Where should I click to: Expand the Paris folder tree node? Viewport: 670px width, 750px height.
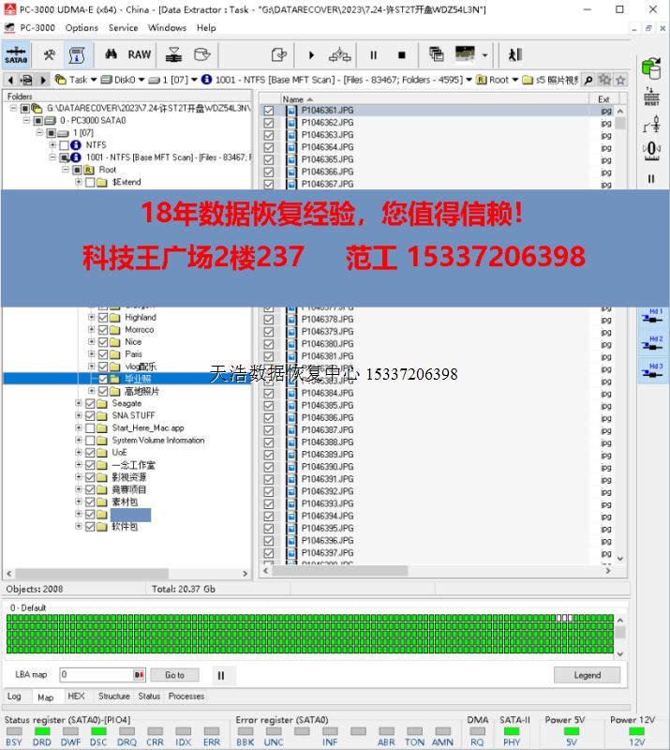[x=92, y=354]
